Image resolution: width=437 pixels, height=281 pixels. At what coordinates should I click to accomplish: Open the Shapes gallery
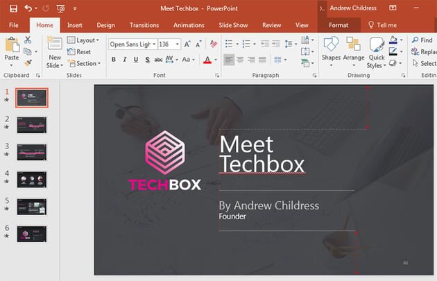click(331, 49)
